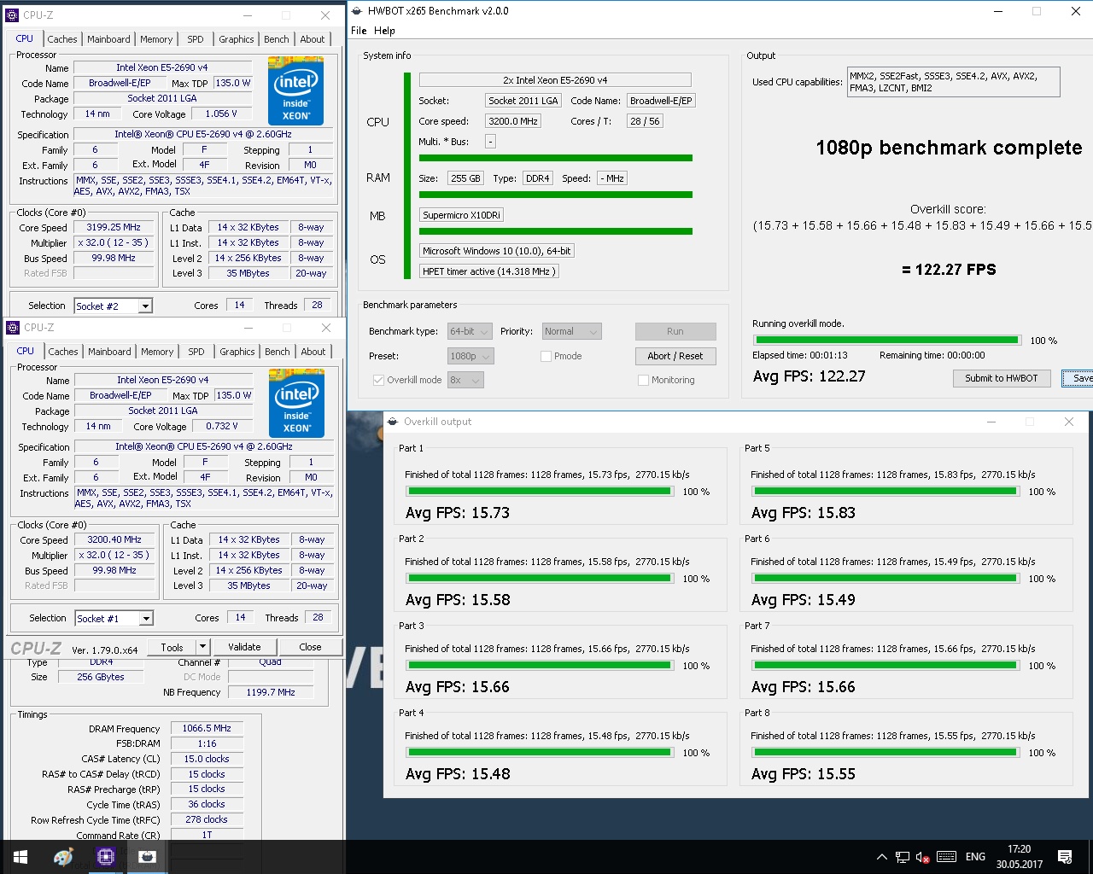Viewport: 1093px width, 874px height.
Task: Open the touch keyboard tray icon
Action: click(x=946, y=857)
